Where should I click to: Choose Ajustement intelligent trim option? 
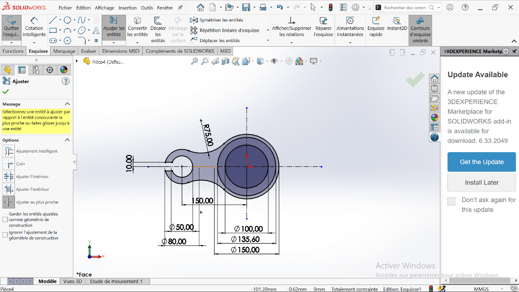[9, 151]
